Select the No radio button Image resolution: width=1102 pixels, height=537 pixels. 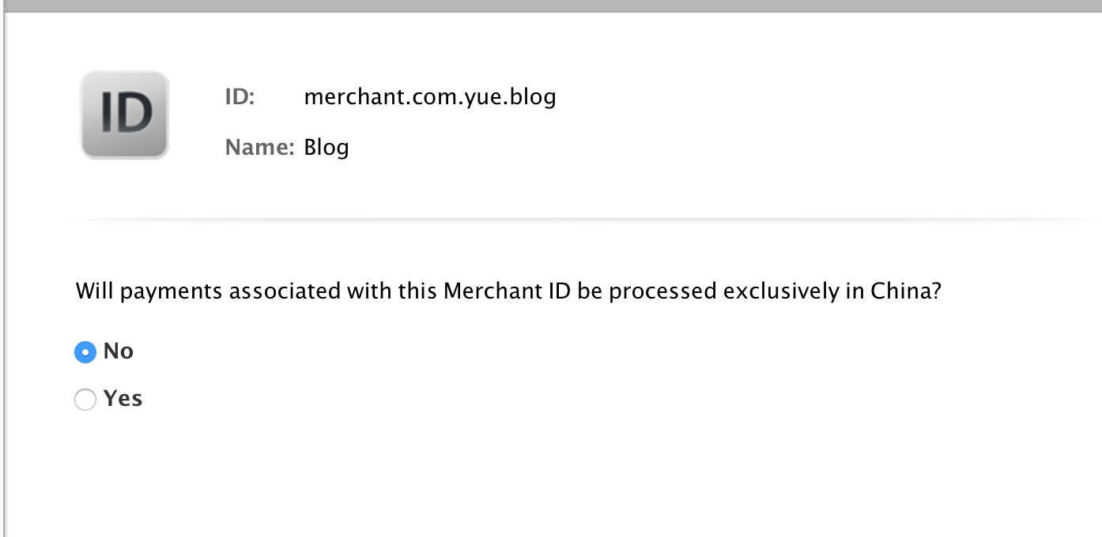click(85, 352)
